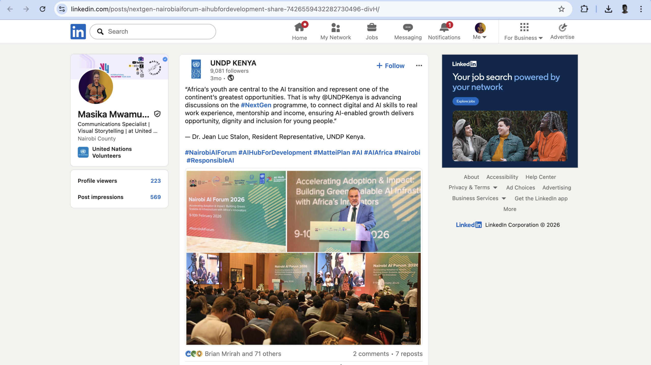Click Masika's profile photo in sidebar
The height and width of the screenshot is (365, 651).
coord(96,87)
